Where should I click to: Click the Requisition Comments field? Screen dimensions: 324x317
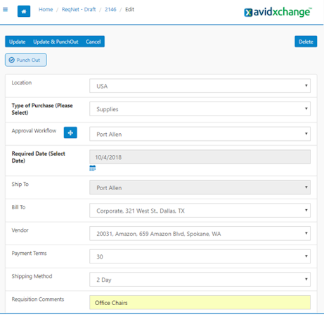pos(200,302)
